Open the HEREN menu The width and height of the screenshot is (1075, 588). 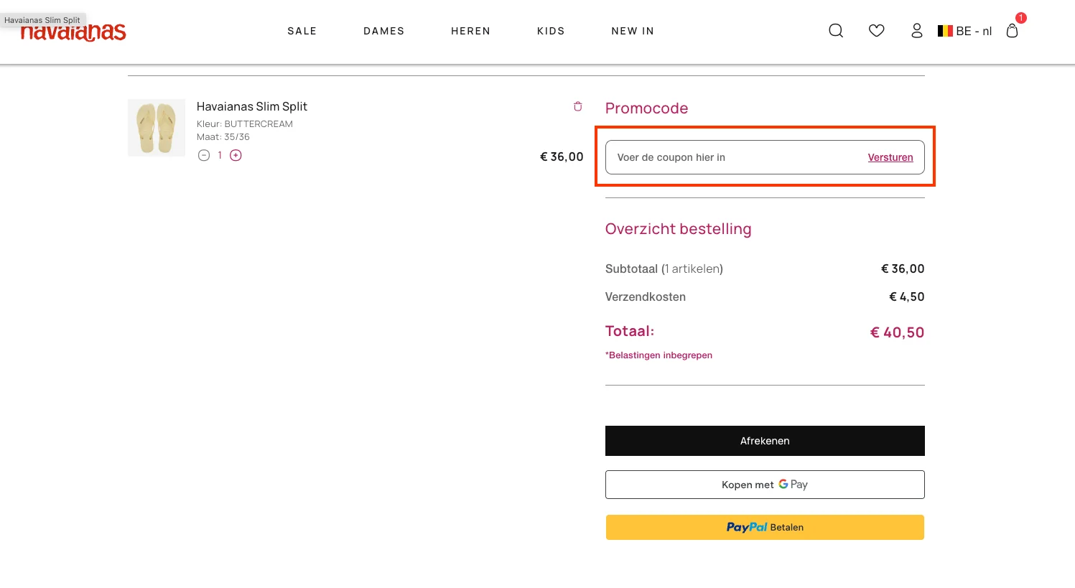[x=470, y=31]
